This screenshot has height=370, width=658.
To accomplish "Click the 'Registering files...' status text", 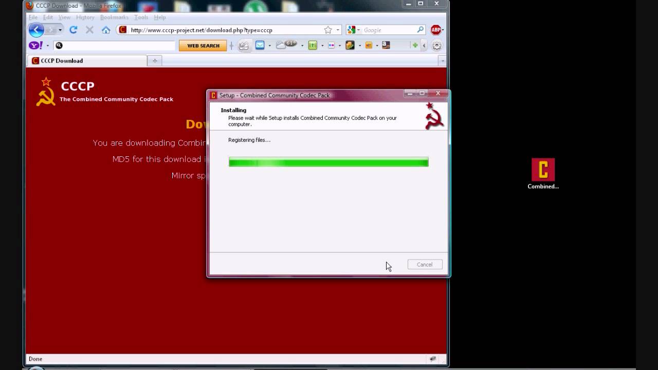I will tap(249, 140).
